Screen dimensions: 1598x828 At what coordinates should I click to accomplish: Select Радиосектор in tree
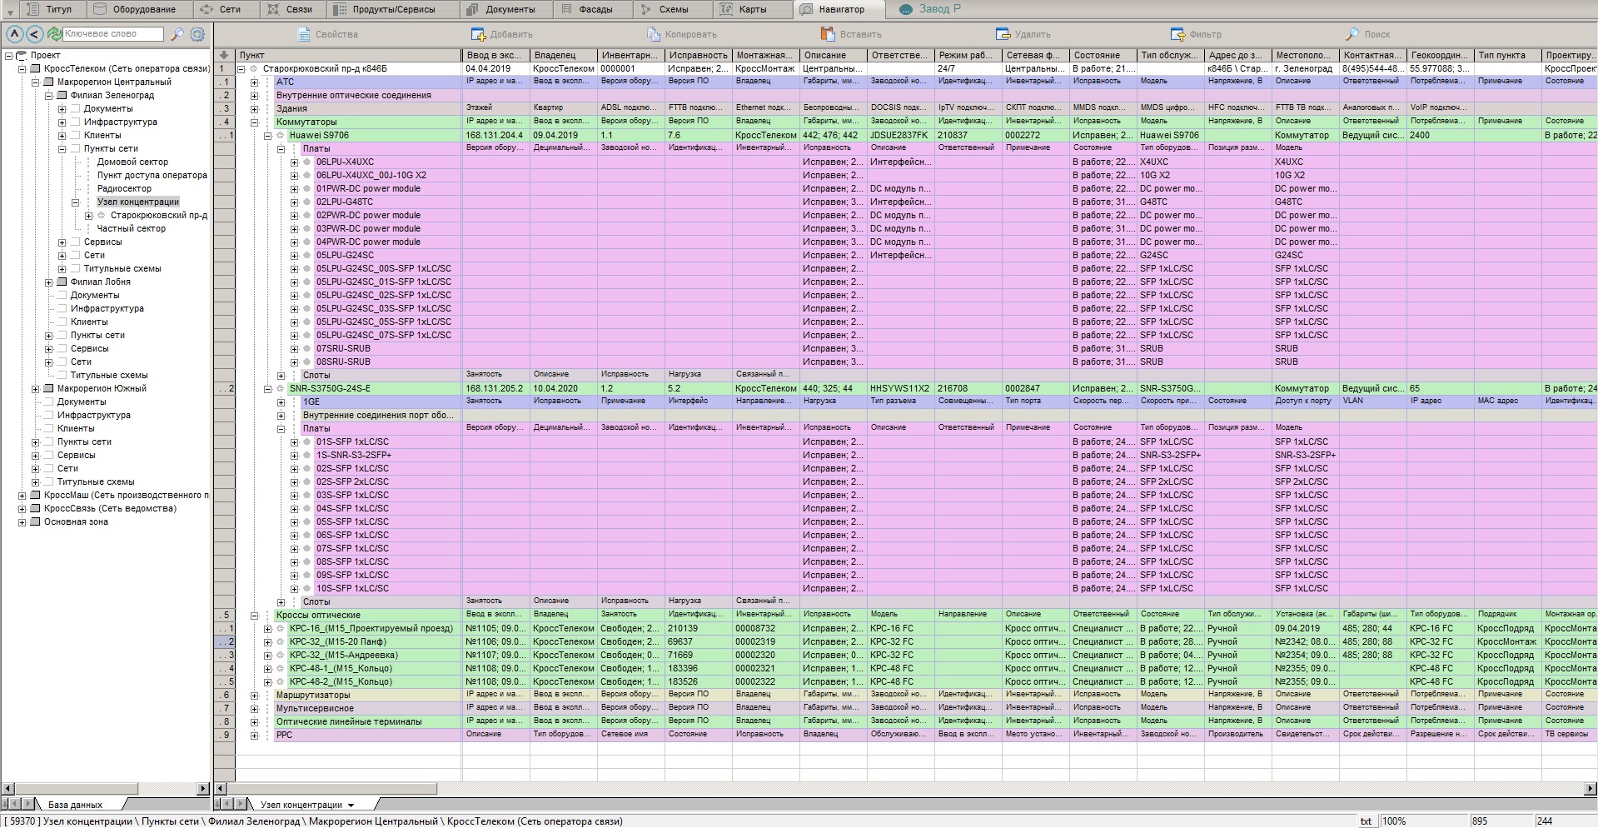coord(124,189)
